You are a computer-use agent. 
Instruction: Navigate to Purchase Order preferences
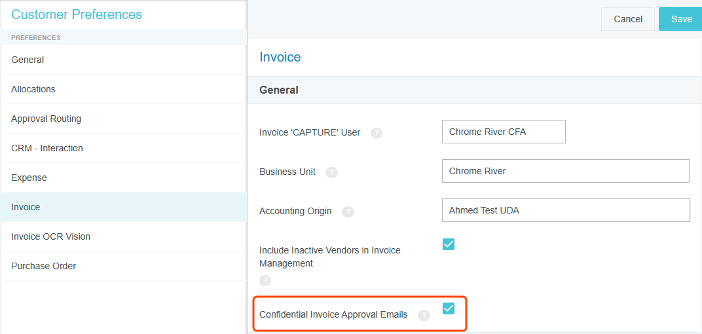(x=44, y=266)
